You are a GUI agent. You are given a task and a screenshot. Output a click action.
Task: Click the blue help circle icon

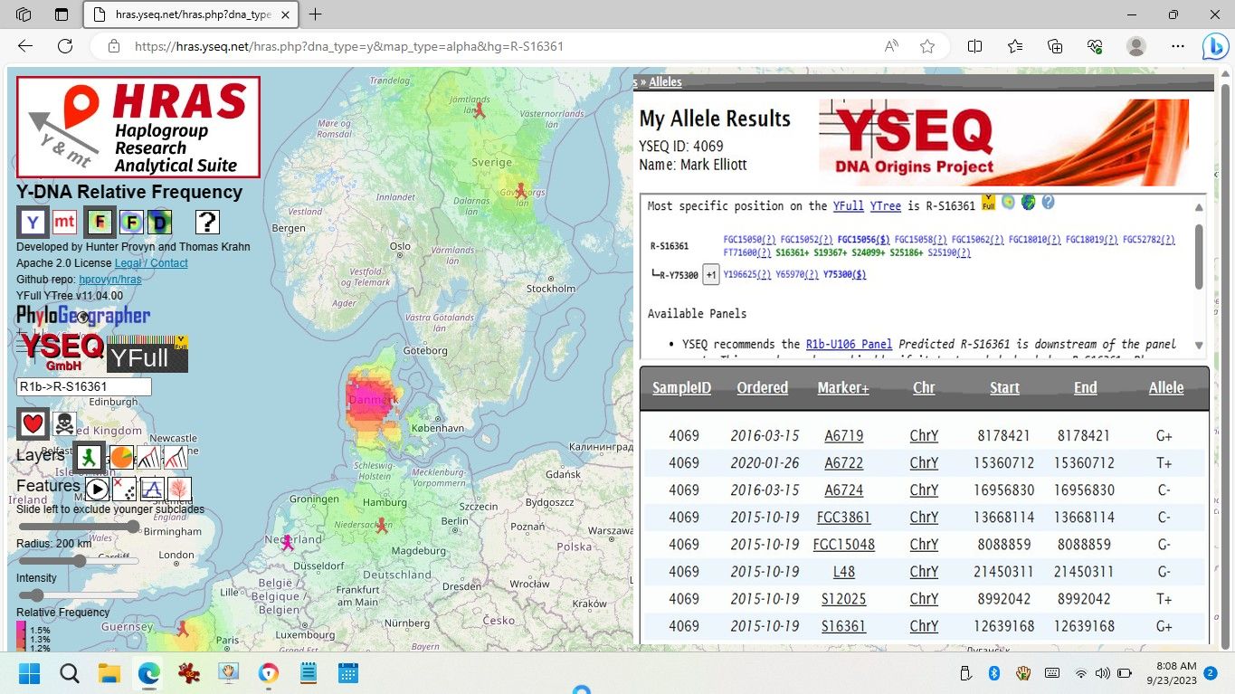click(x=1048, y=202)
